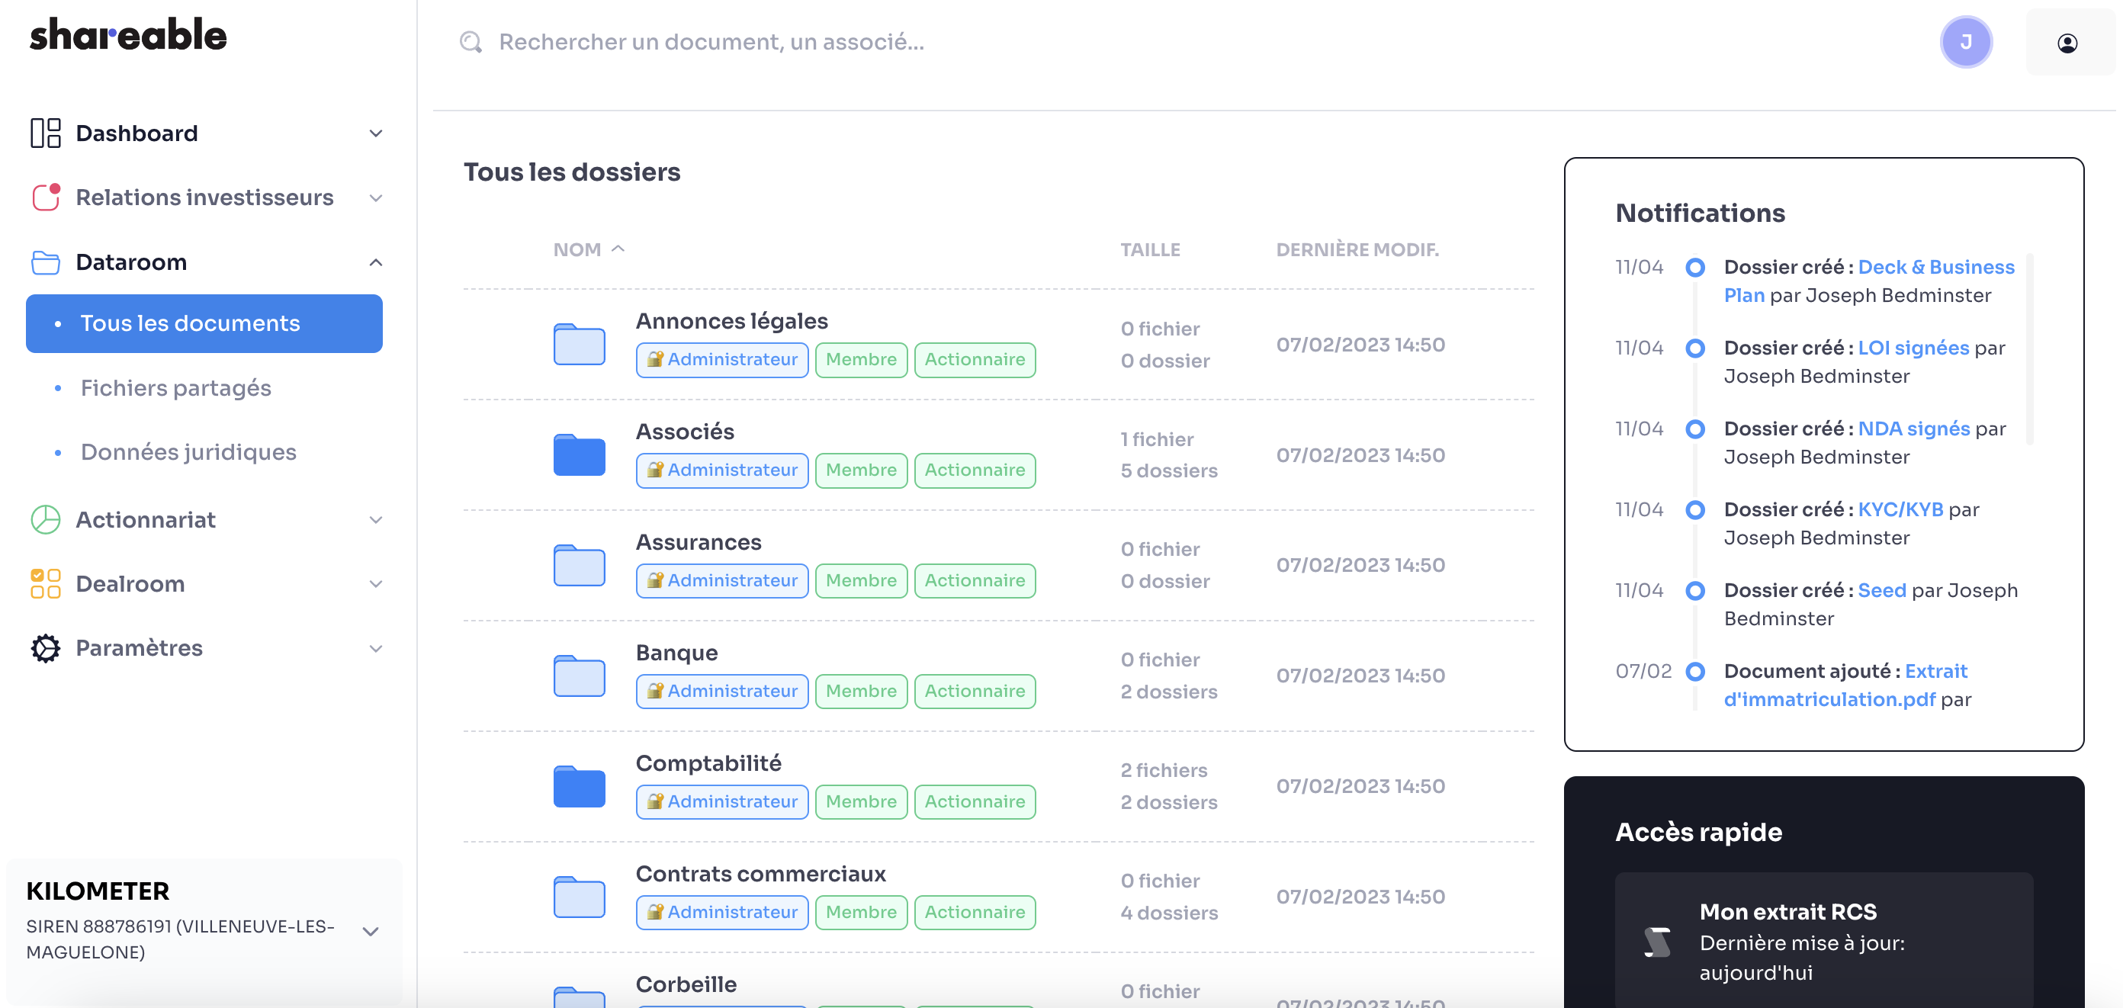Open the Comptabilité folder icon
Screen dimensions: 2123x1008
tap(579, 785)
